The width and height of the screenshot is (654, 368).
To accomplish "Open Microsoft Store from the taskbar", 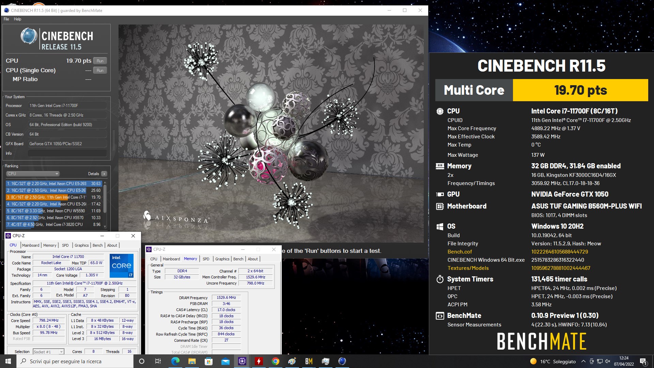I will (x=208, y=361).
